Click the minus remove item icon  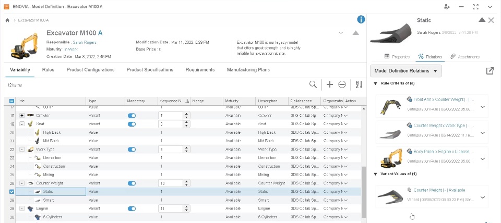coord(342,84)
